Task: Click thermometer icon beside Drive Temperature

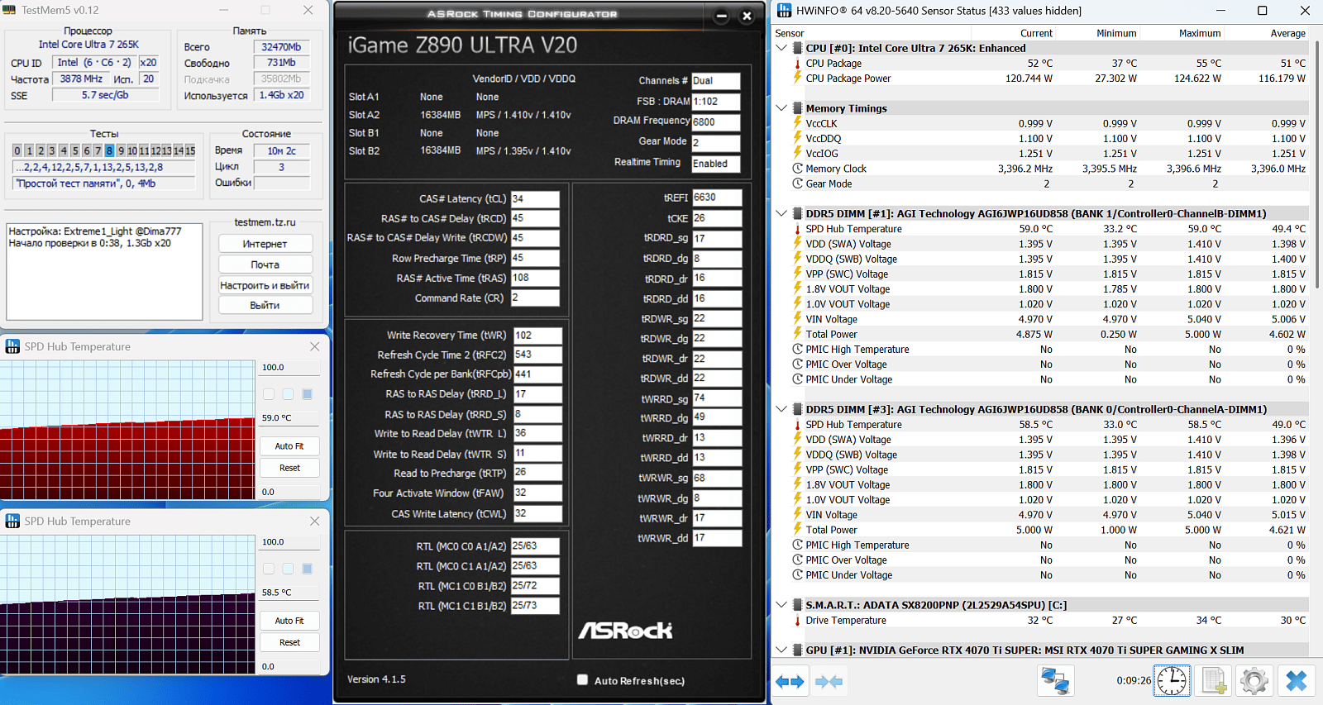Action: (x=797, y=621)
